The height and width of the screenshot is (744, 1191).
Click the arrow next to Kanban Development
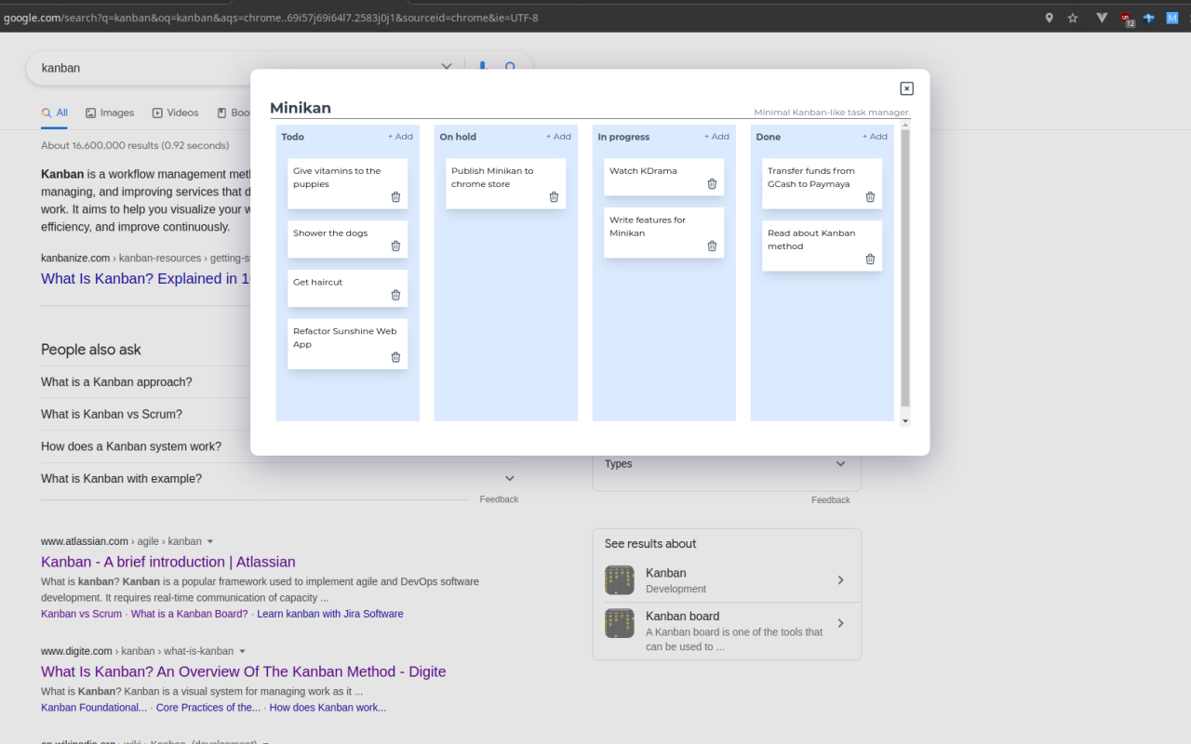coord(840,580)
